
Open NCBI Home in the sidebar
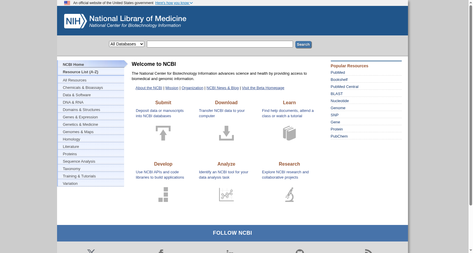[x=91, y=64]
